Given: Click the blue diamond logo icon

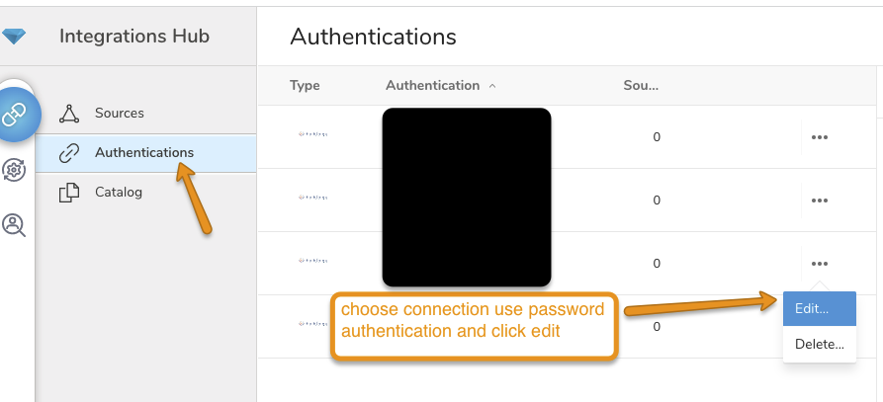Looking at the screenshot, I should pyautogui.click(x=14, y=37).
